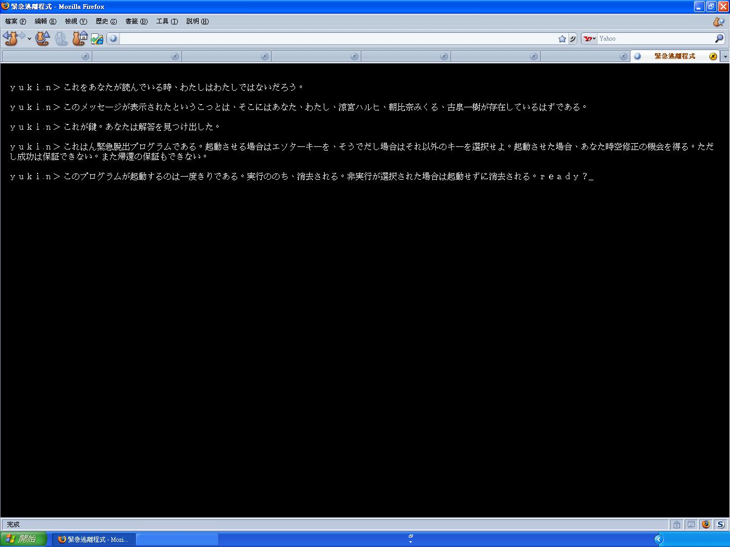Click the IE view icon in the toolbar
The width and height of the screenshot is (730, 547).
[97, 39]
